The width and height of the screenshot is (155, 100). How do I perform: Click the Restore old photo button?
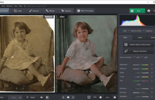[139, 51]
